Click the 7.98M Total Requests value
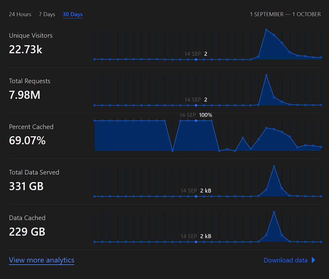 [25, 95]
